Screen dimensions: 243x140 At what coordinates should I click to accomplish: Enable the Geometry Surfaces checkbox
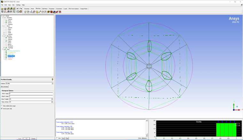click(6, 24)
